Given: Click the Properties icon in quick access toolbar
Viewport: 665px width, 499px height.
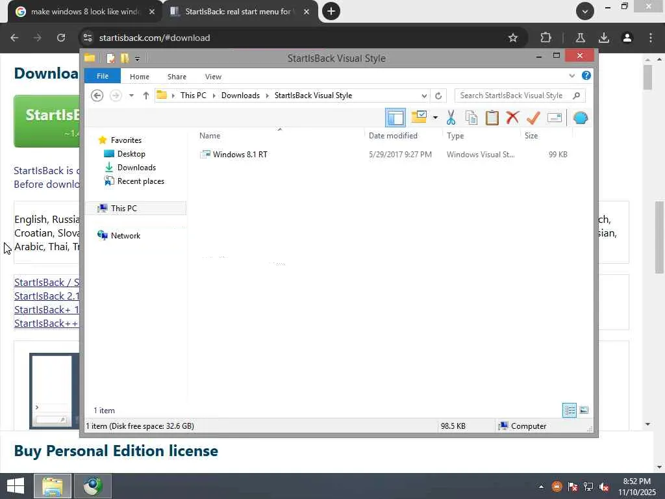Looking at the screenshot, I should tap(110, 58).
